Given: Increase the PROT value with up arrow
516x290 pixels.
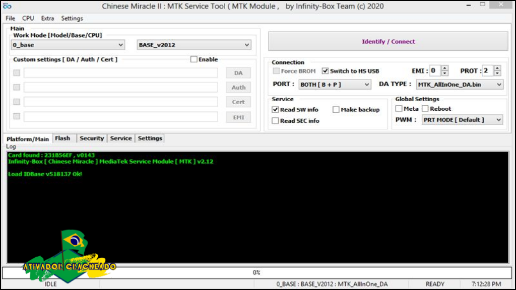Looking at the screenshot, I should [497, 68].
